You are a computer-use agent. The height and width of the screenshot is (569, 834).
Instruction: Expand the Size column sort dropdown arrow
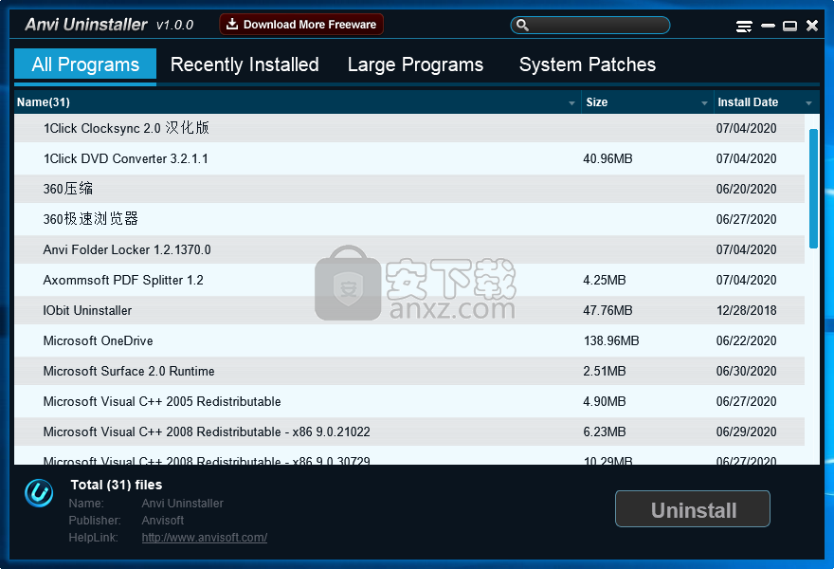704,102
